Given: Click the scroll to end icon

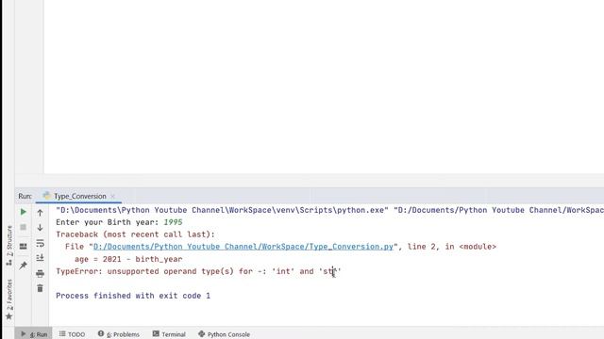Looking at the screenshot, I should (40, 258).
